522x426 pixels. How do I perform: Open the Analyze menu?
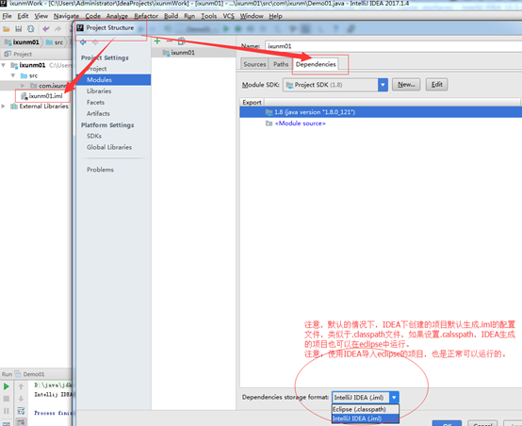click(117, 16)
